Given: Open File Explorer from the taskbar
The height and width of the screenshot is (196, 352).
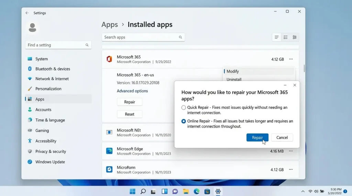Looking at the screenshot, I should click(186, 191).
